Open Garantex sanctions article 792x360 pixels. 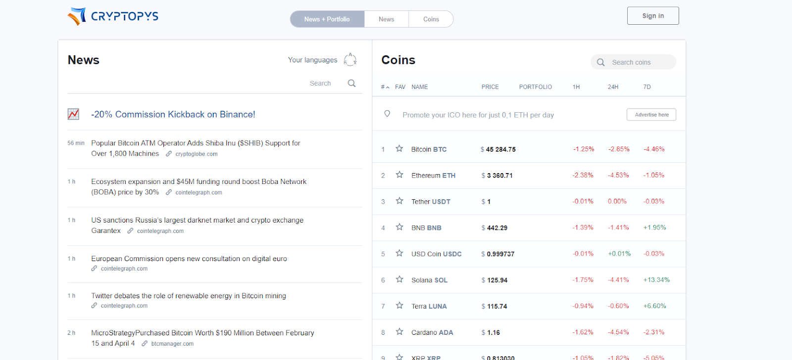pos(197,225)
